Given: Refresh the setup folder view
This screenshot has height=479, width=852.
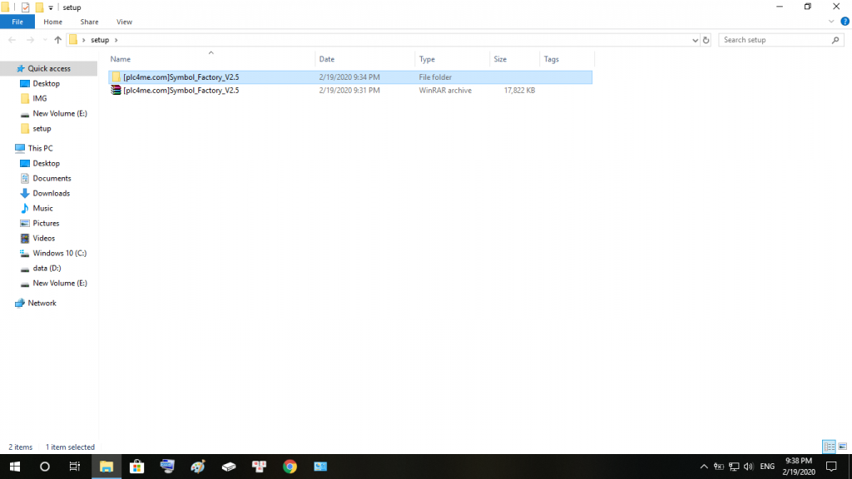Looking at the screenshot, I should 706,40.
